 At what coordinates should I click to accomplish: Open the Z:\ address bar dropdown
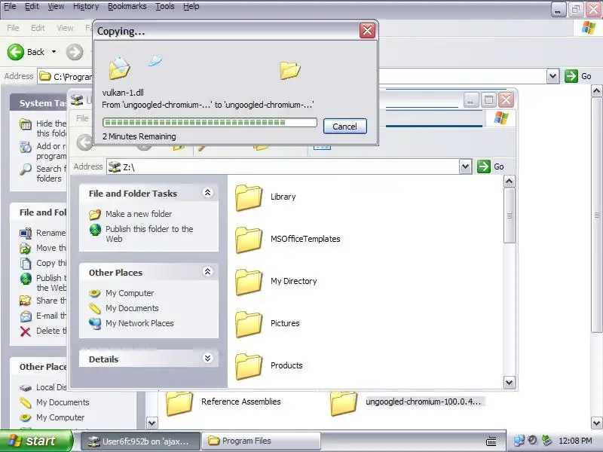(465, 166)
